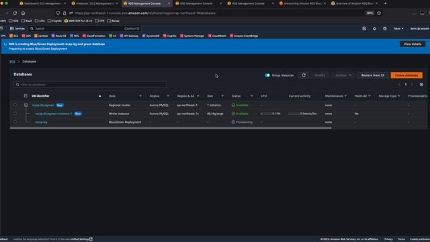Focus the AWS console Search box

pos(85,28)
